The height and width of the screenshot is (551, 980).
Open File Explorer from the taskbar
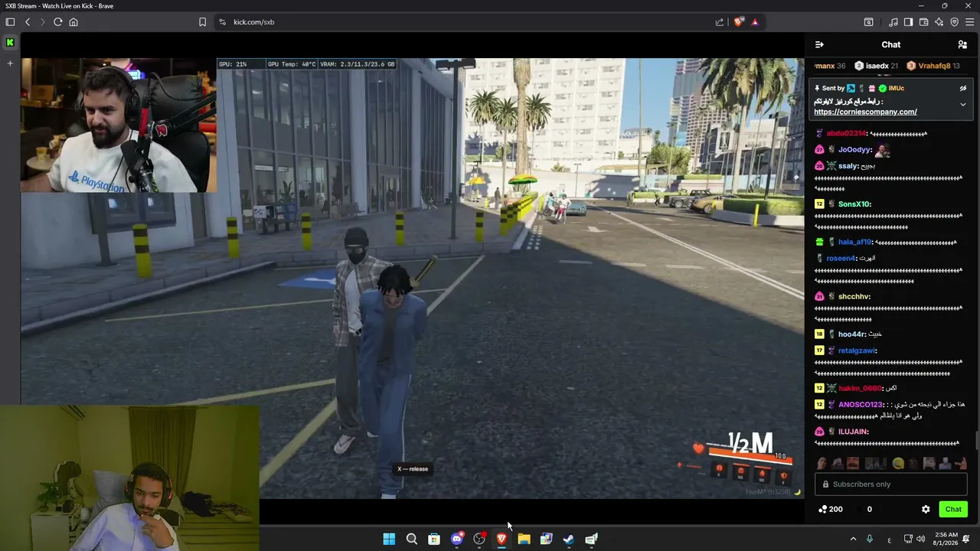(x=524, y=540)
